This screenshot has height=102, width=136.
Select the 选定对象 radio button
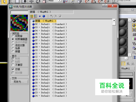(x=13, y=45)
